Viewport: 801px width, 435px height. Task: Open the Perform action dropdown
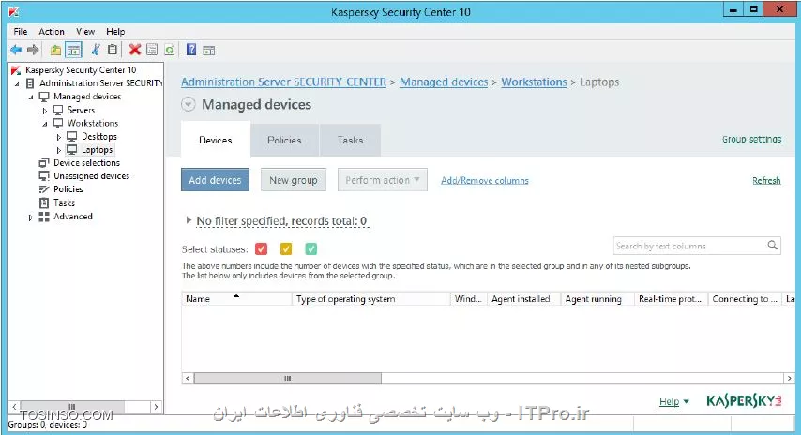[x=383, y=180]
